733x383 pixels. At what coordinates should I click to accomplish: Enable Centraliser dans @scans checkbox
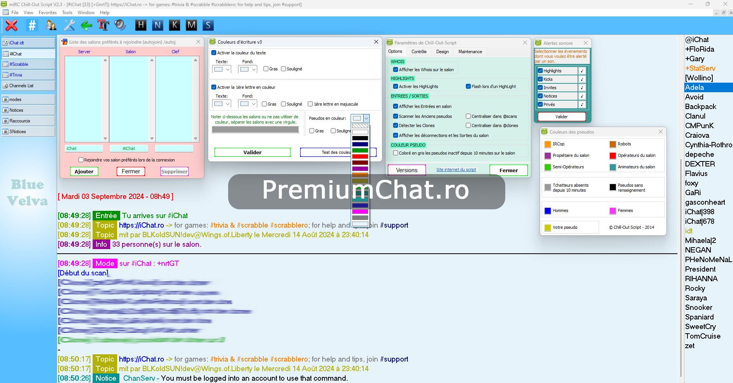468,116
